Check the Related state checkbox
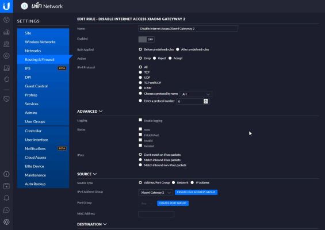The image size is (325, 230). click(140, 145)
